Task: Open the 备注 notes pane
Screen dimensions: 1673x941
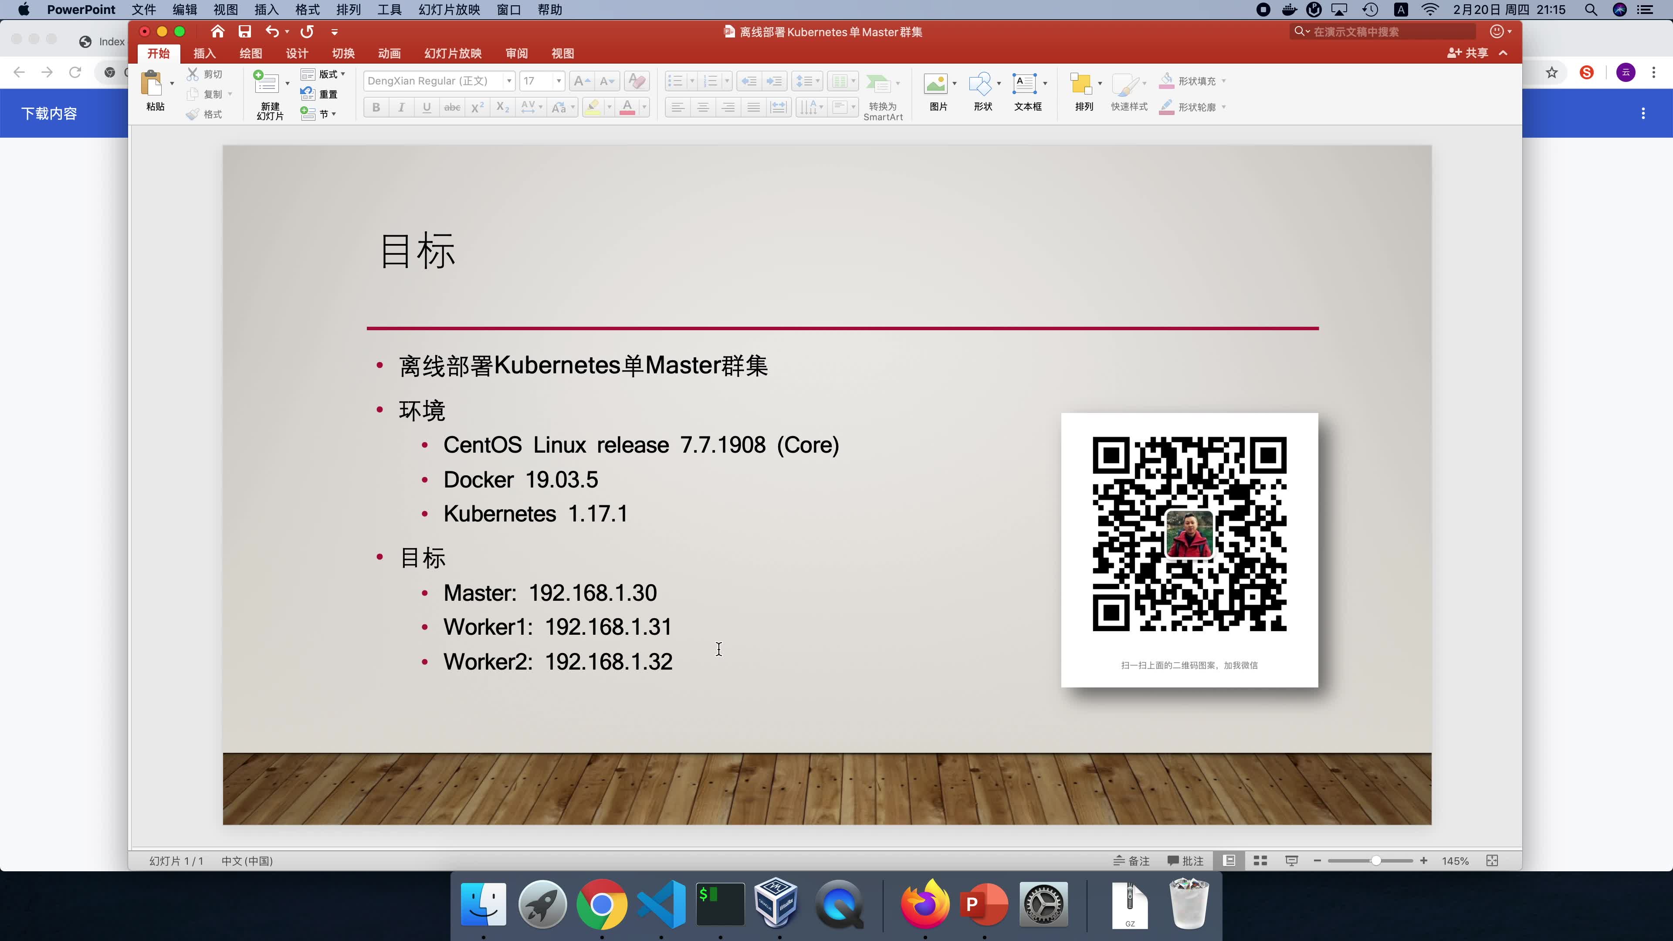Action: click(x=1131, y=860)
